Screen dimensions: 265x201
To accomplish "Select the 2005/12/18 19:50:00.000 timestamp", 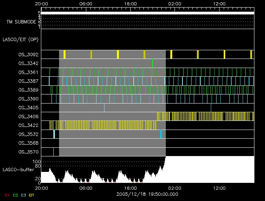I will point(147,193).
